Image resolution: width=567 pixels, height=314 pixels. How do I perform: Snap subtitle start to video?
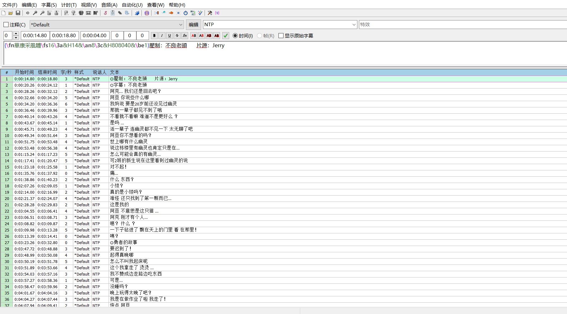66,13
